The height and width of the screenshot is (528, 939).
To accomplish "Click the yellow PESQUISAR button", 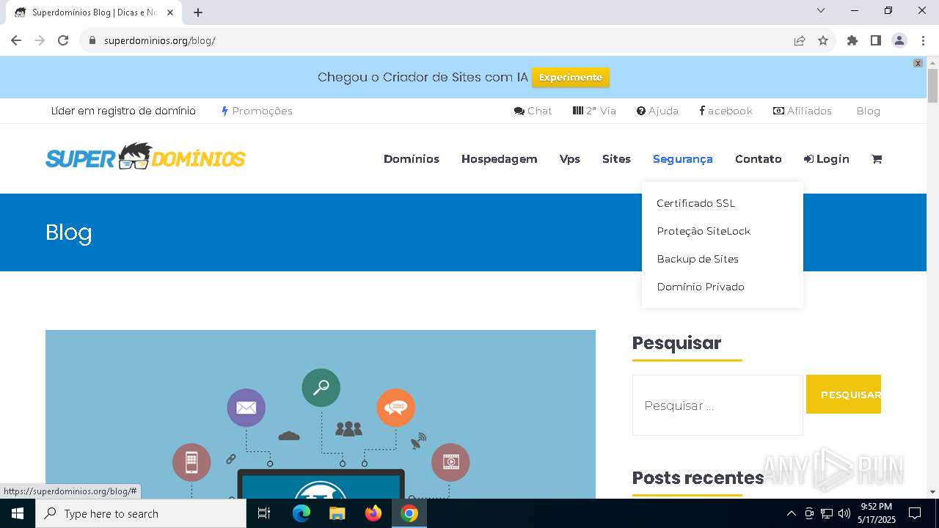I will coord(844,395).
